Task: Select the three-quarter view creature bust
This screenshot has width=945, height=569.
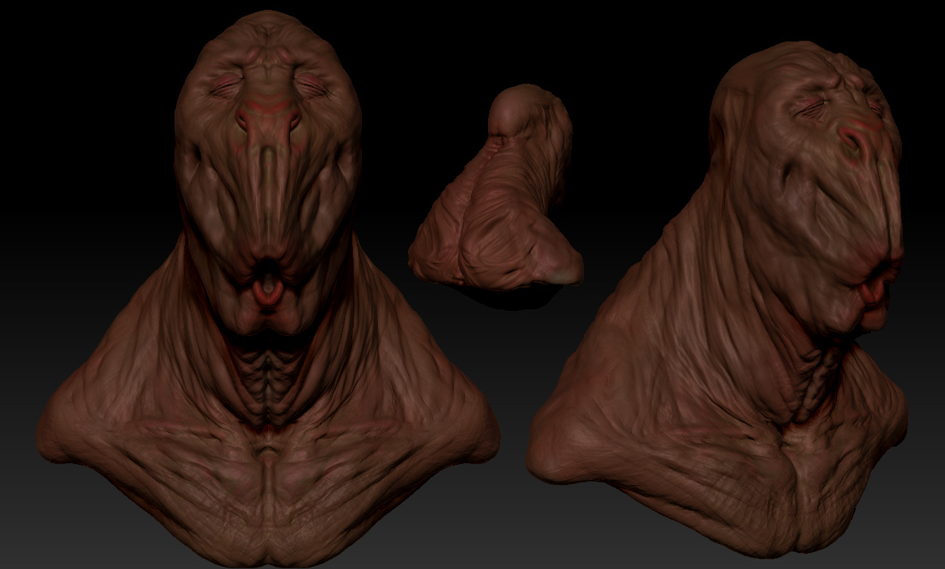Action: pyautogui.click(x=718, y=300)
